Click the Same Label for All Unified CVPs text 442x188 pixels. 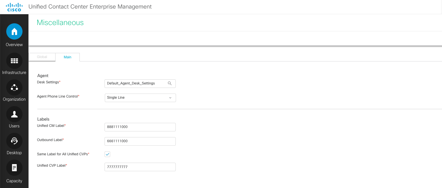[x=62, y=154]
